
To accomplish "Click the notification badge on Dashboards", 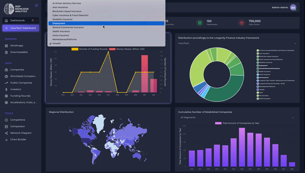I will point(33,21).
